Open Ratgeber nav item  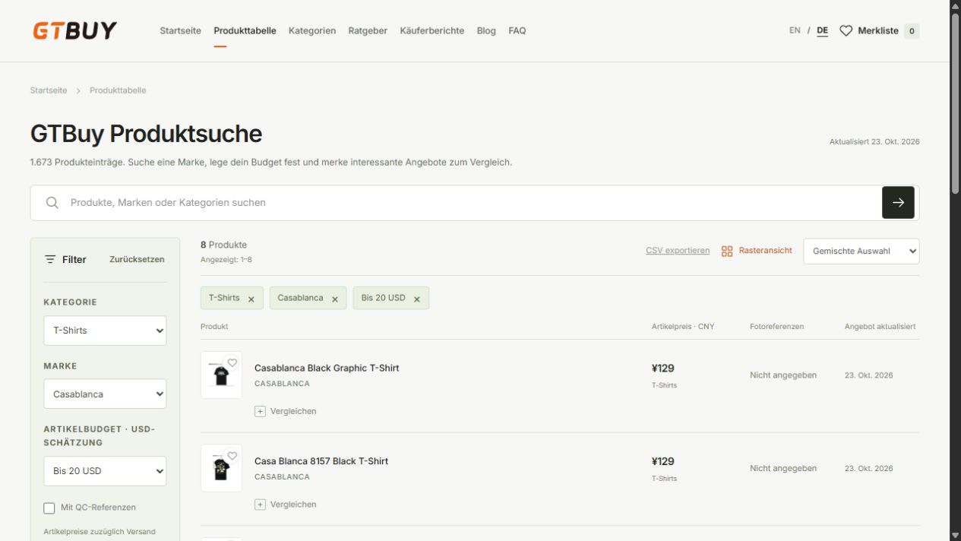[368, 31]
